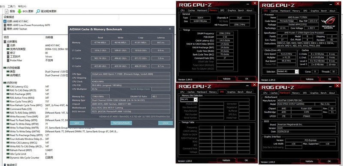
Task: Click the Refresh Period (tREF) row icon
Action: [x=8, y=150]
